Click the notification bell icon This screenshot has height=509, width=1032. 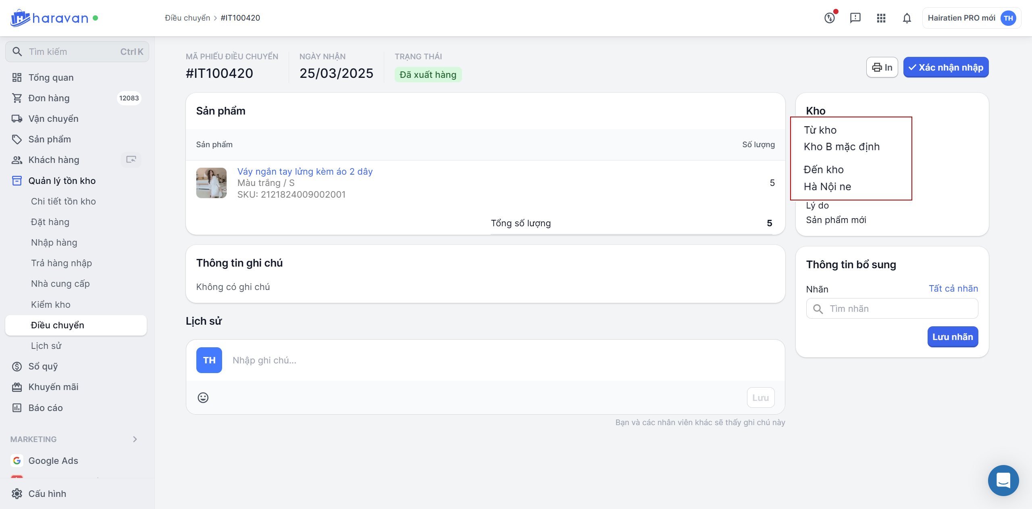coord(907,18)
